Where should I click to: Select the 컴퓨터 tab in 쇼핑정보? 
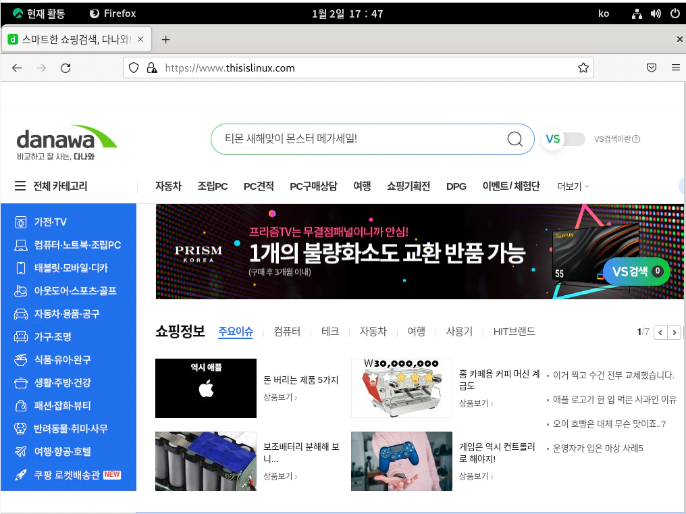pyautogui.click(x=287, y=332)
